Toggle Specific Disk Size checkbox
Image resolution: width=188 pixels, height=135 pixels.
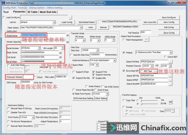[71, 55]
